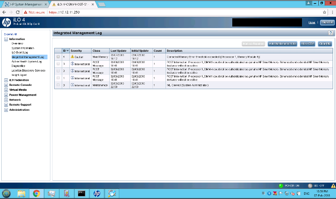Expand the Remote Support section
This screenshot has height=199, width=336.
click(x=6, y=105)
